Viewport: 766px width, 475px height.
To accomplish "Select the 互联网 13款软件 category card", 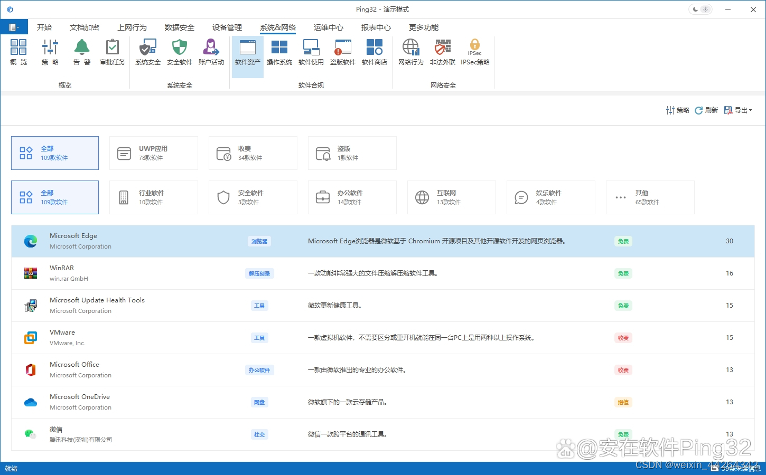I will click(452, 197).
